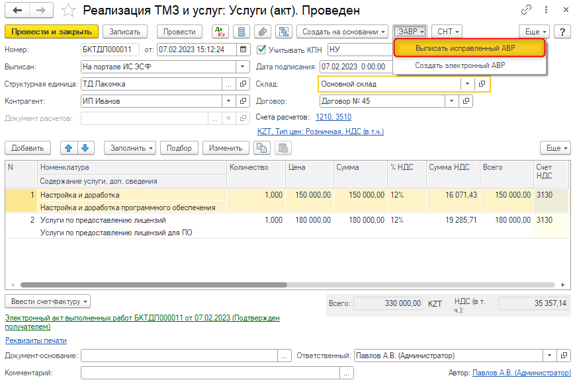
Task: Open calendar picker for document date
Action: tap(243, 50)
